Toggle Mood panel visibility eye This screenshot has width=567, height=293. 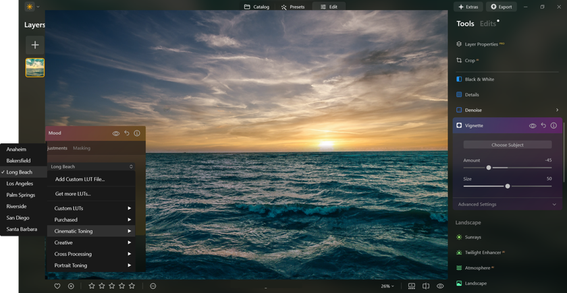click(115, 133)
